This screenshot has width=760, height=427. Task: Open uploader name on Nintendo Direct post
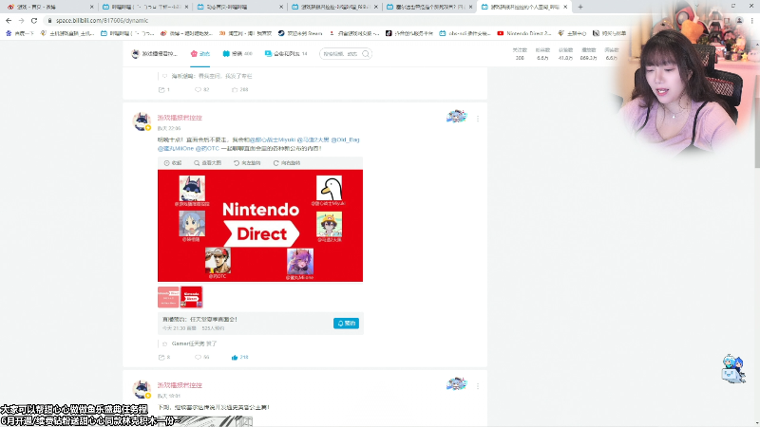tap(180, 118)
